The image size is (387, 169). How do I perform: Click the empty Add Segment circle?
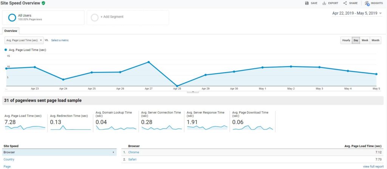pos(95,17)
